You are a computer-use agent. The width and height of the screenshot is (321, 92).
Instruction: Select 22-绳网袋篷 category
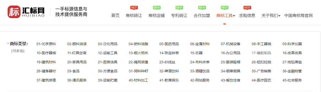pyautogui.click(x=138, y=62)
